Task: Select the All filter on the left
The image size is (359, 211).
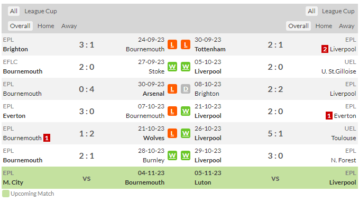Action: pyautogui.click(x=14, y=11)
